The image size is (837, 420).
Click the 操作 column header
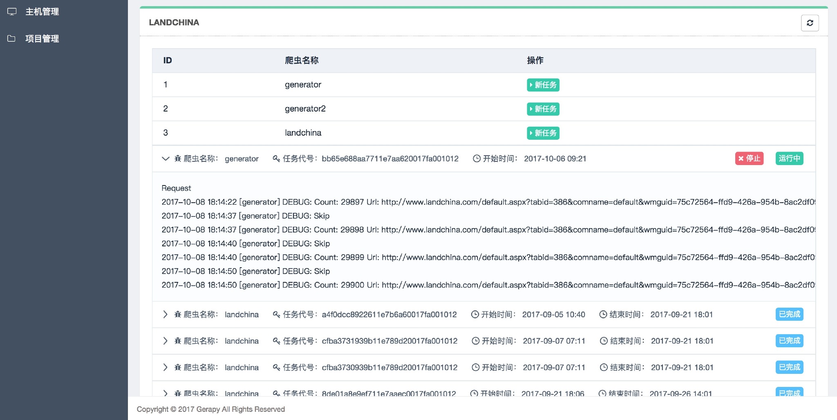pyautogui.click(x=535, y=60)
